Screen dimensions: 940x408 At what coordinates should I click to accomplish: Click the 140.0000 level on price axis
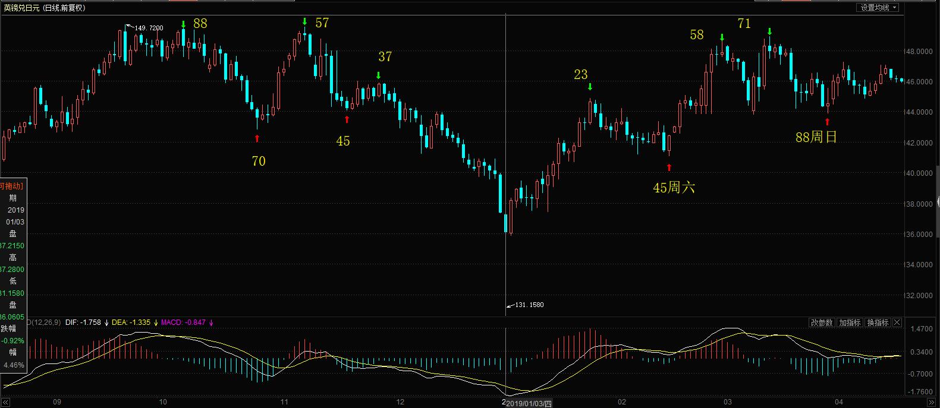tap(919, 173)
